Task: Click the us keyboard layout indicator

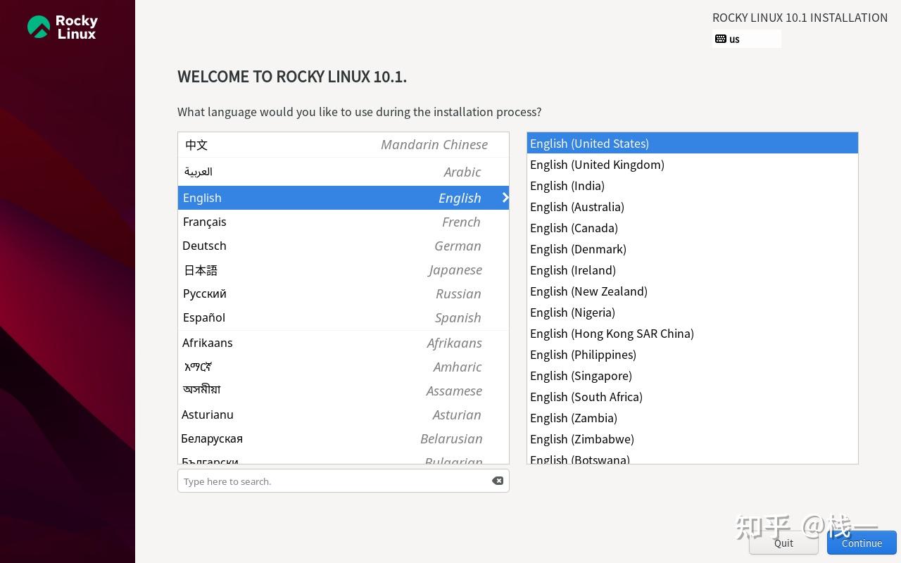Action: [747, 39]
